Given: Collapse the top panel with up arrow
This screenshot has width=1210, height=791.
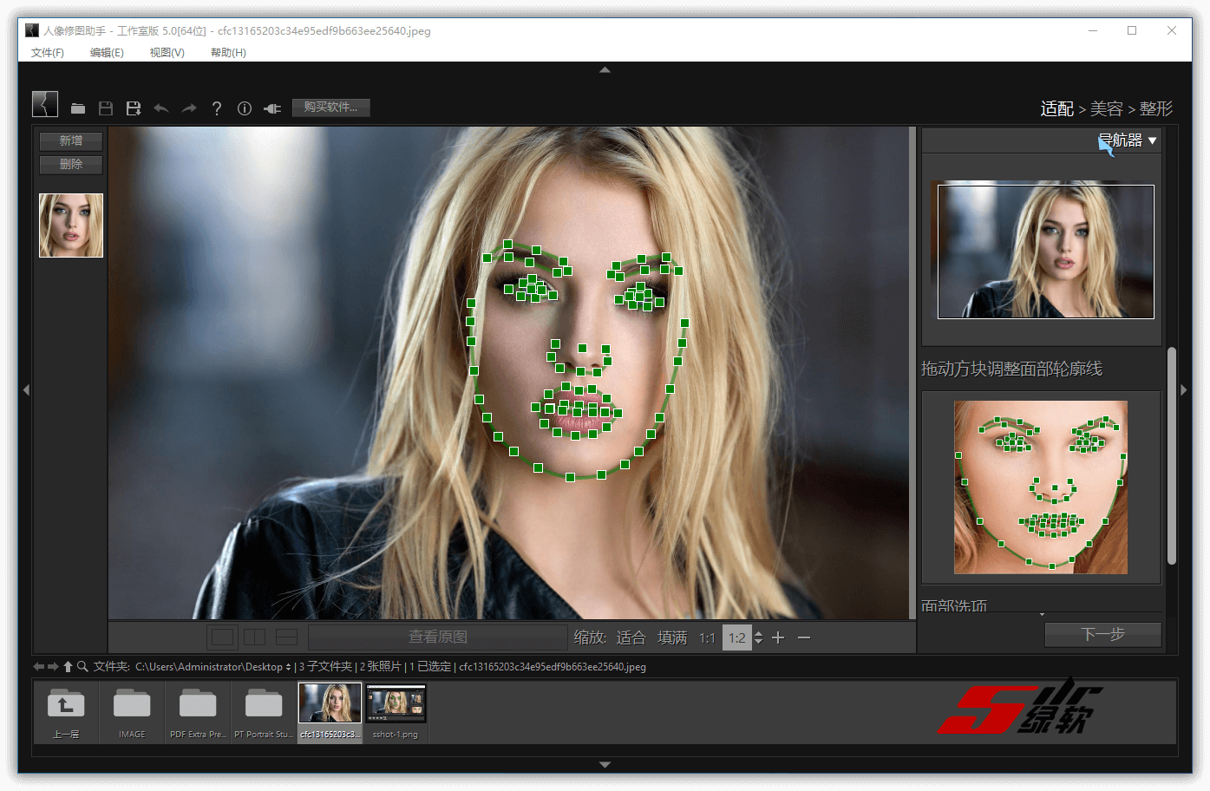Looking at the screenshot, I should [605, 69].
